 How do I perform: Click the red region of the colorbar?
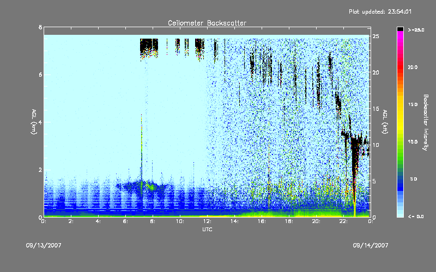(400, 66)
